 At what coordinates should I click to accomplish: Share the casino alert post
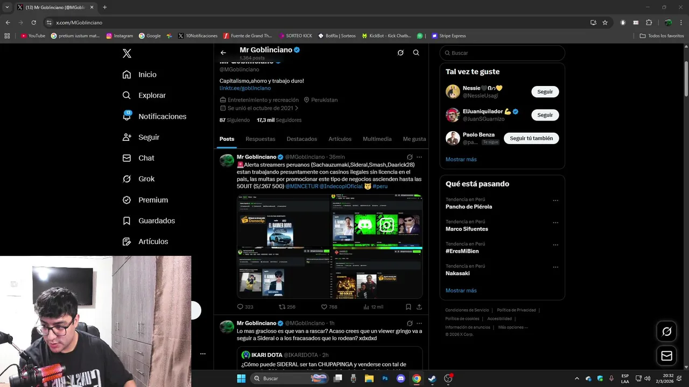coord(419,307)
